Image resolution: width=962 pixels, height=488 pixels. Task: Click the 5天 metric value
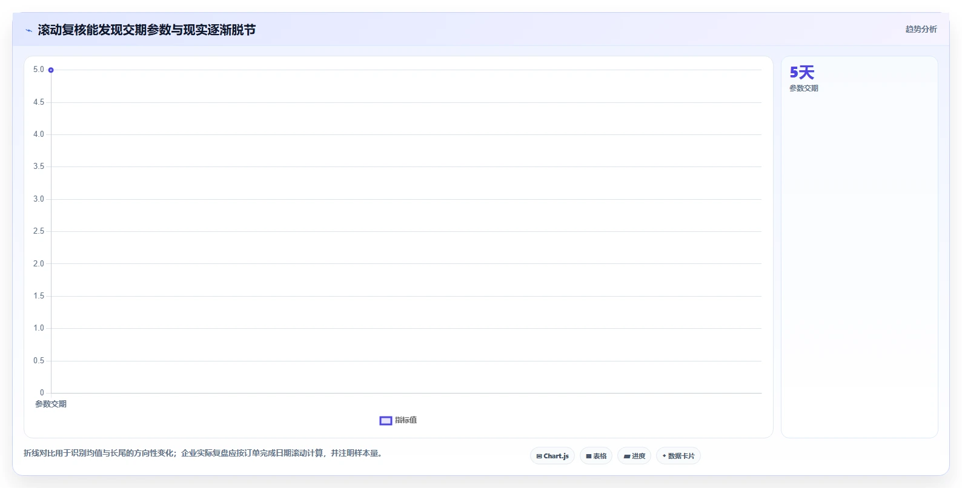click(802, 73)
